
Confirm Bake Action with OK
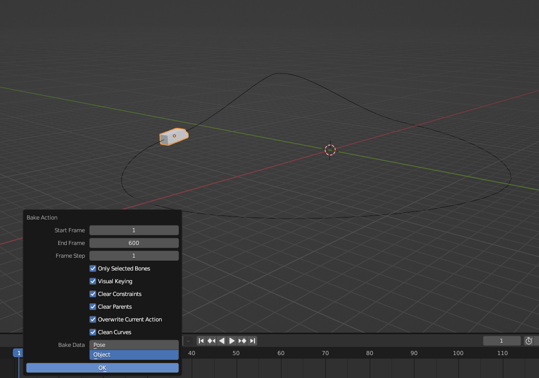(x=102, y=368)
